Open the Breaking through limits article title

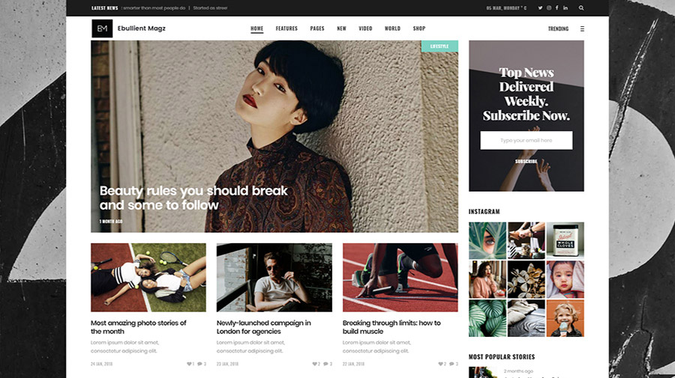pyautogui.click(x=391, y=327)
